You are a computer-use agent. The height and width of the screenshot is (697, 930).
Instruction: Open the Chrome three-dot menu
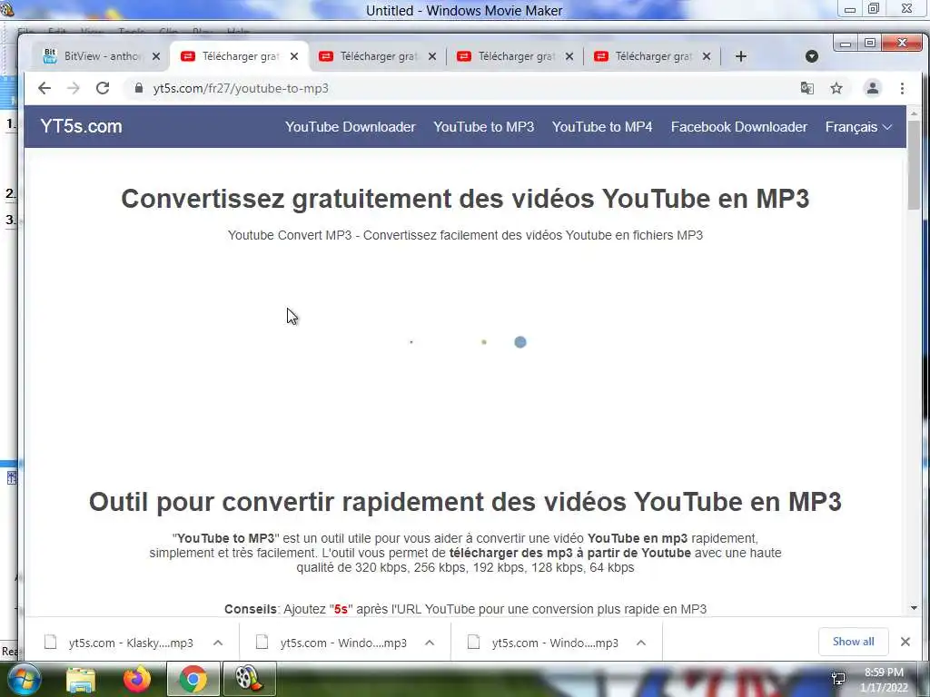[x=902, y=88]
